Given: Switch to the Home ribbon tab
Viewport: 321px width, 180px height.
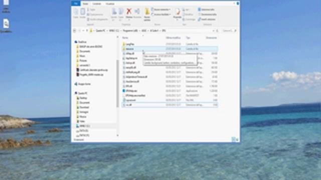Looking at the screenshot, I should pos(85,3).
